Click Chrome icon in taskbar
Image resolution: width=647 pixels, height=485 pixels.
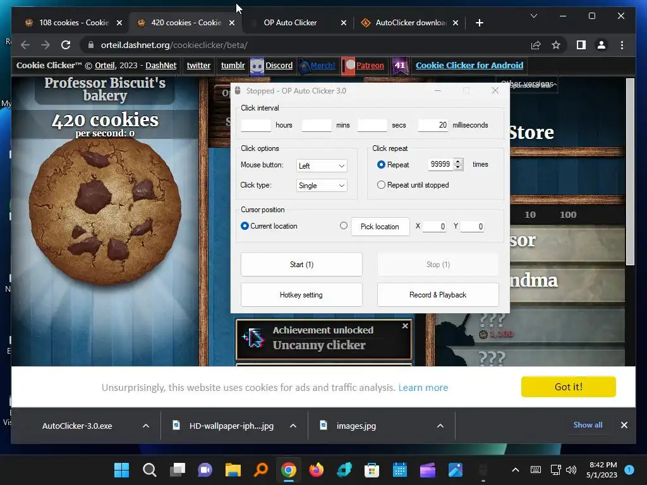click(288, 470)
